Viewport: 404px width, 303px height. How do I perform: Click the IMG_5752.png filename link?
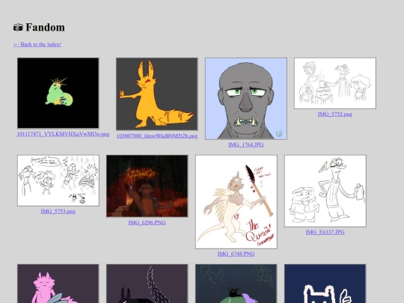pos(335,114)
